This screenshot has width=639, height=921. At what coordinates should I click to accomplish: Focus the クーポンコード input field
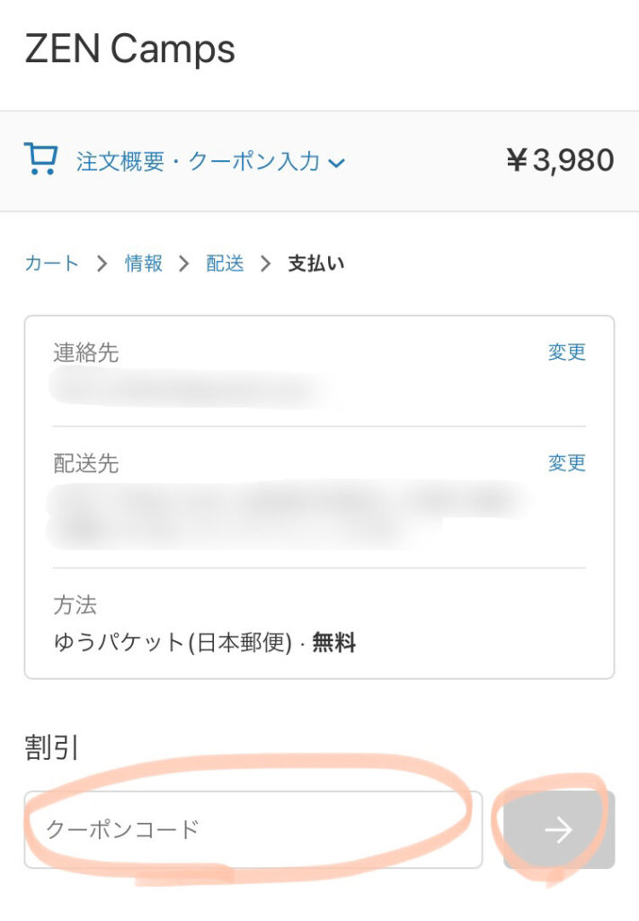(253, 829)
